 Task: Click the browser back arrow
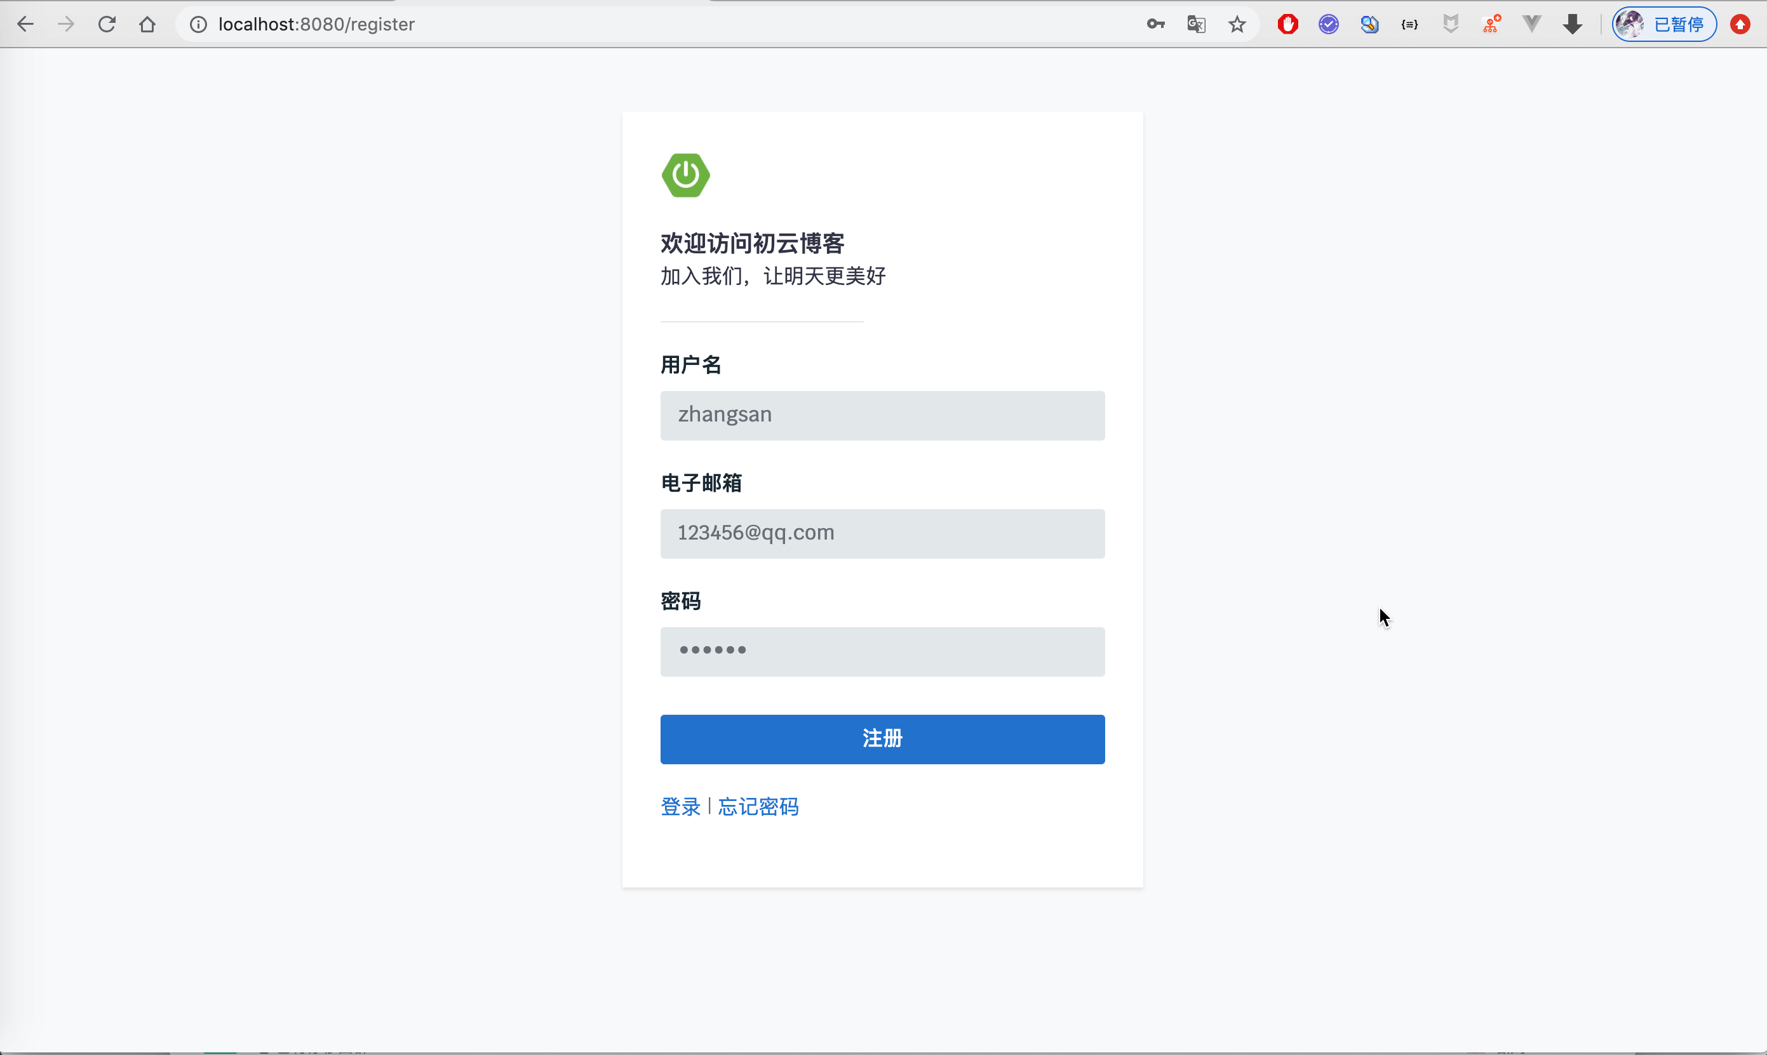(x=25, y=24)
